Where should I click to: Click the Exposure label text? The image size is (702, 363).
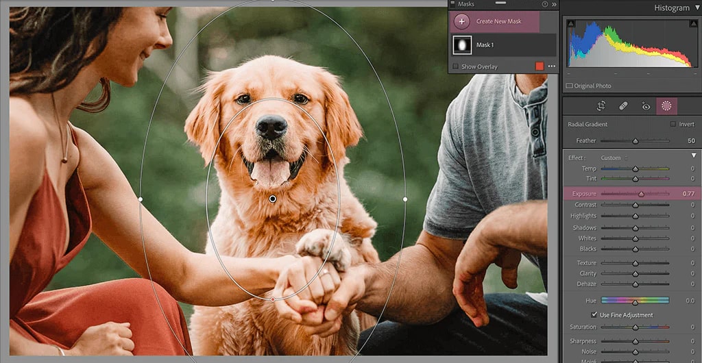pos(585,194)
